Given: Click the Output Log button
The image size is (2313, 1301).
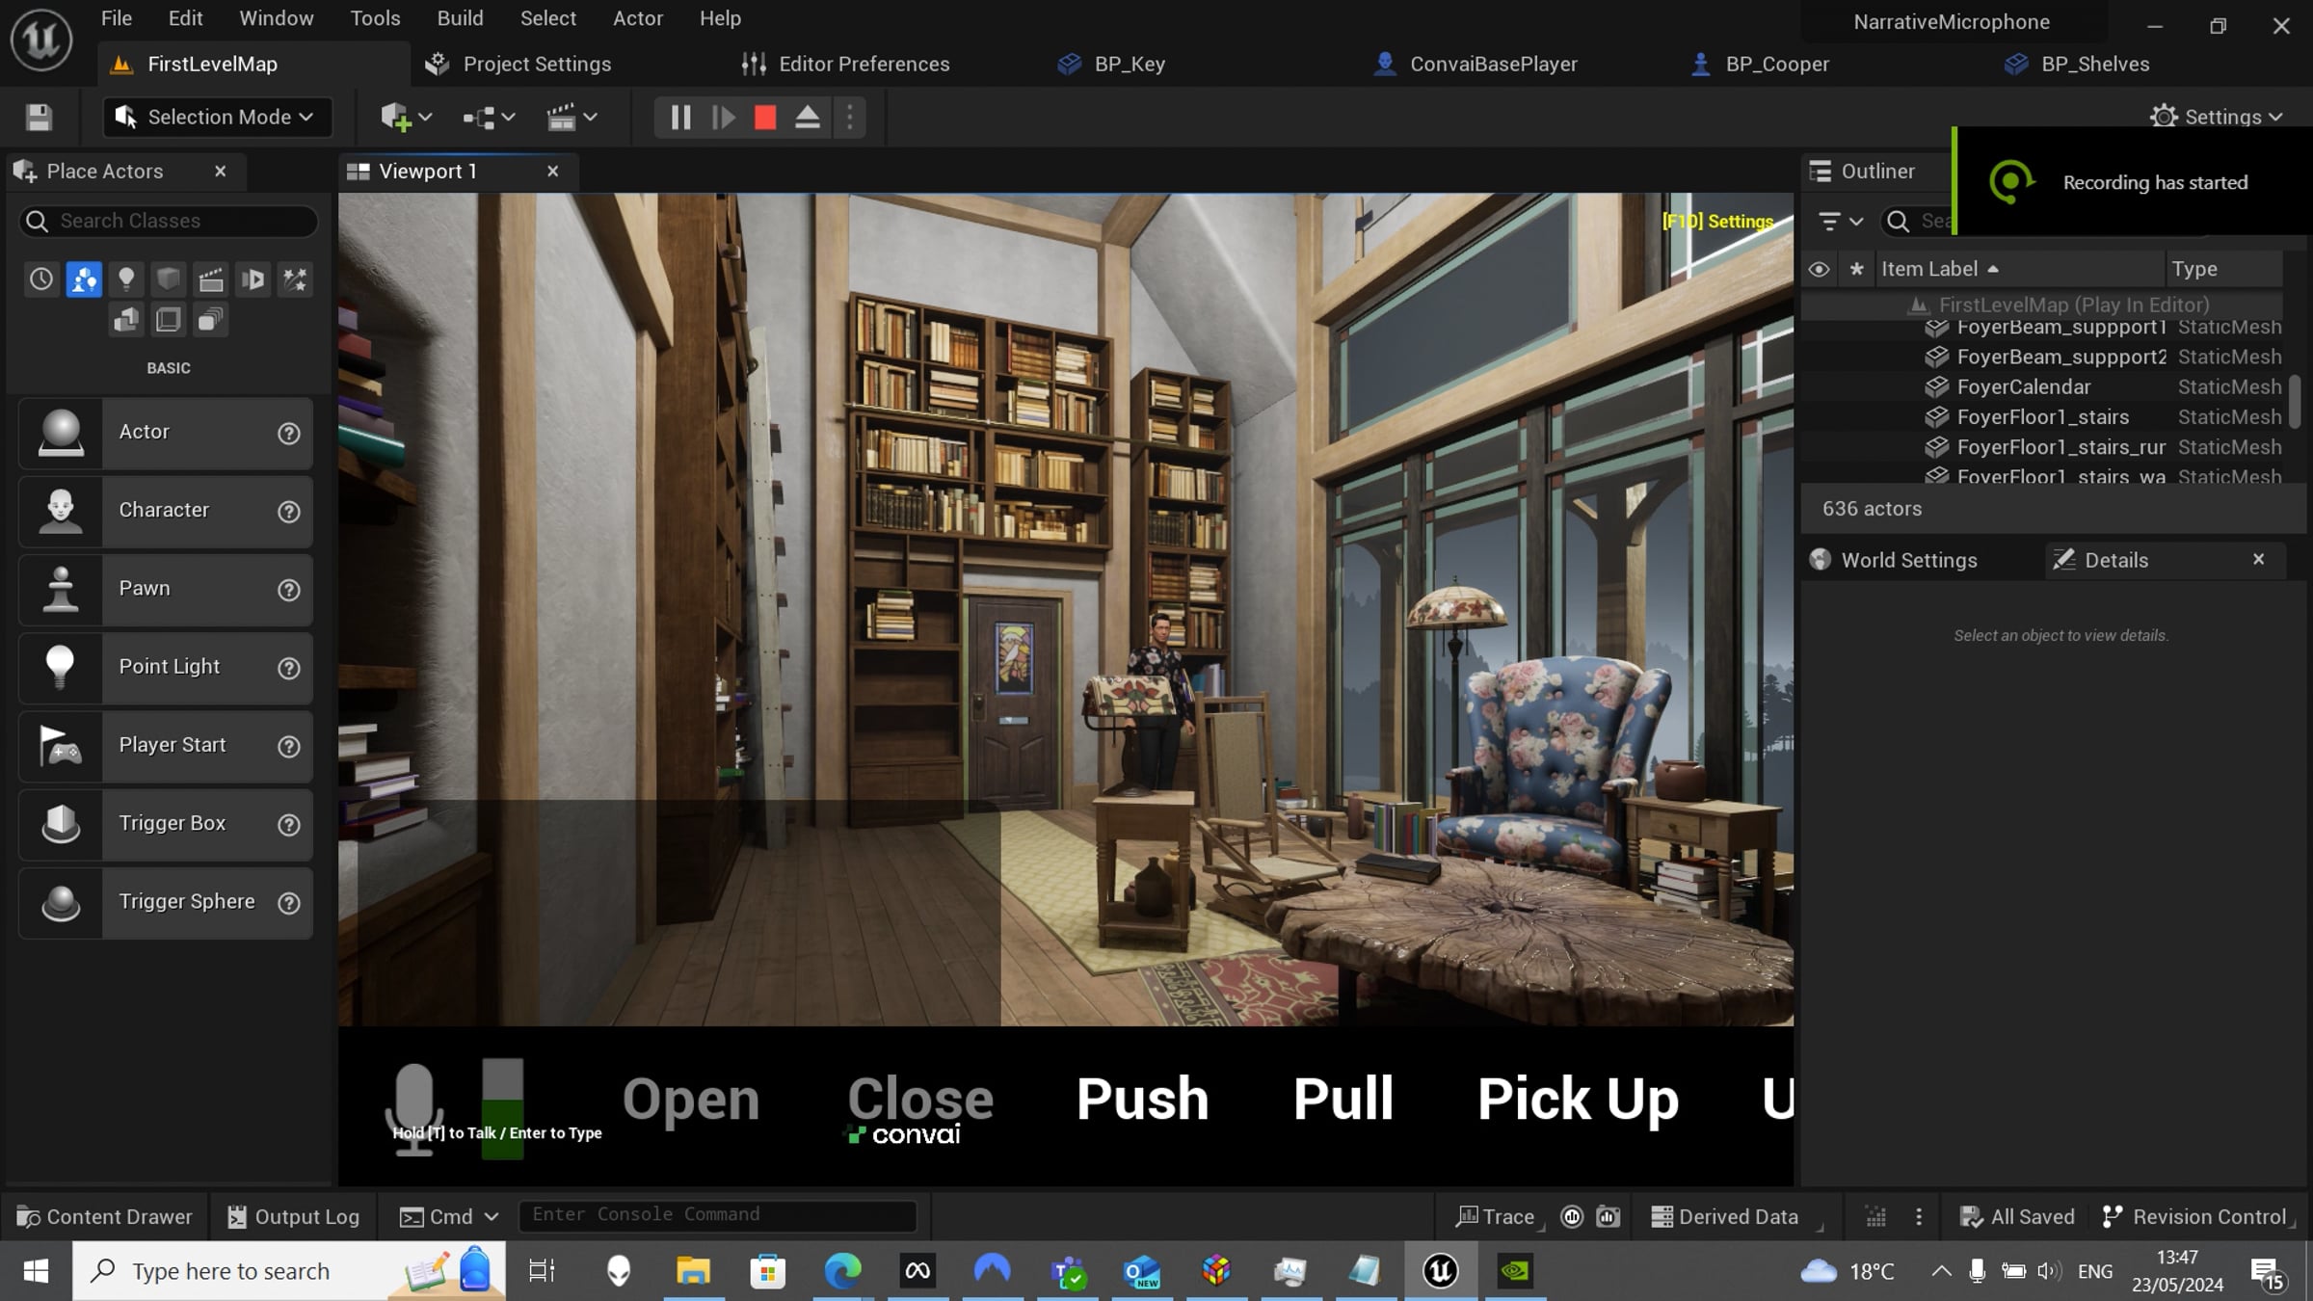Looking at the screenshot, I should (x=294, y=1217).
